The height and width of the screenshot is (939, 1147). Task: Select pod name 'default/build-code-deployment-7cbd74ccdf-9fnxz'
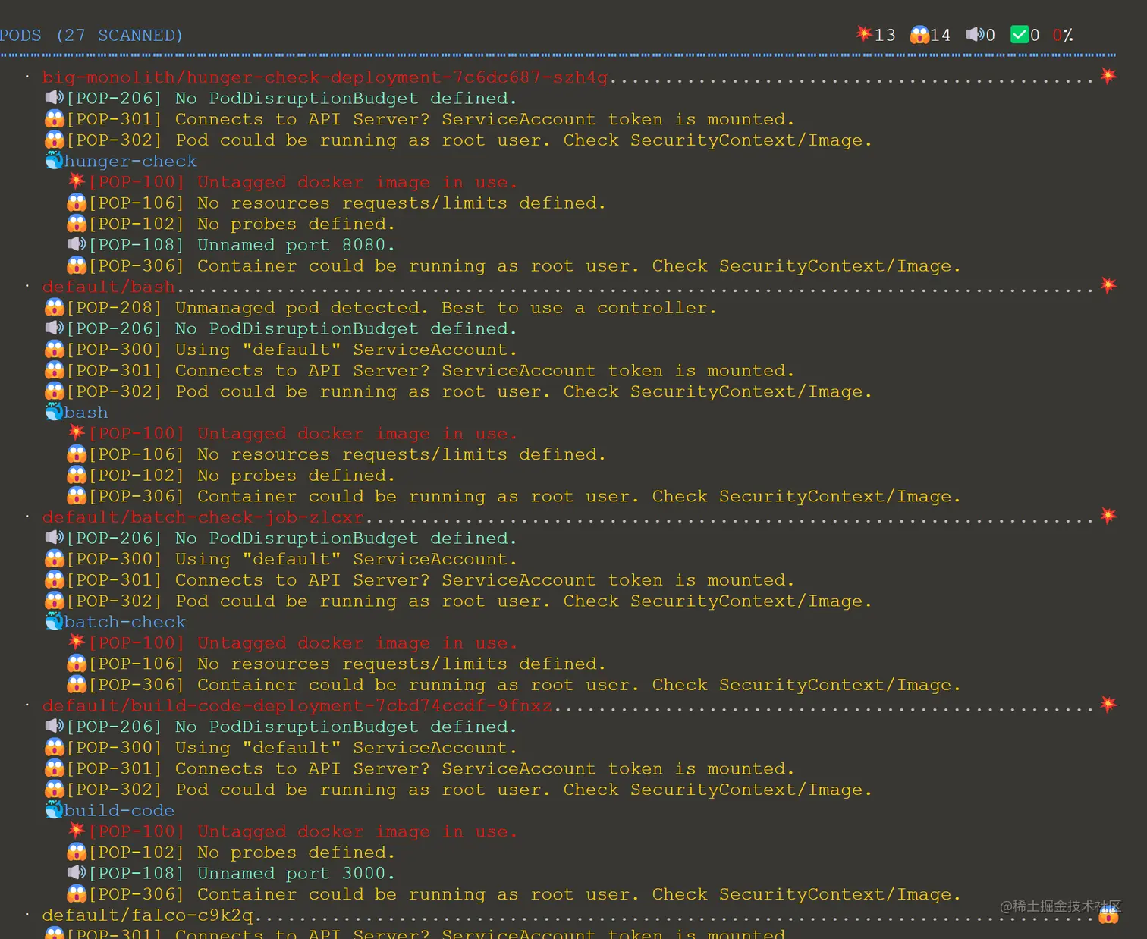(x=297, y=706)
